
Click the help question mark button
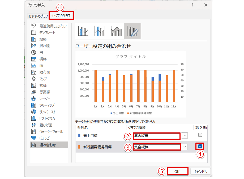click(x=192, y=5)
